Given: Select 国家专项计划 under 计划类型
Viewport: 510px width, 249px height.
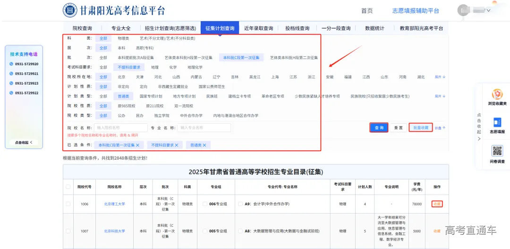Looking at the screenshot, I should (151, 96).
